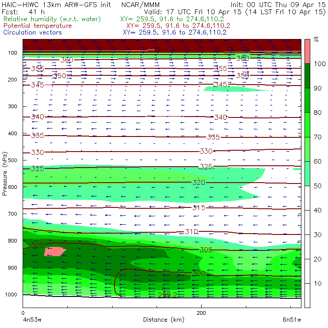Click the 30 colorbar percentage label

click(x=317, y=235)
